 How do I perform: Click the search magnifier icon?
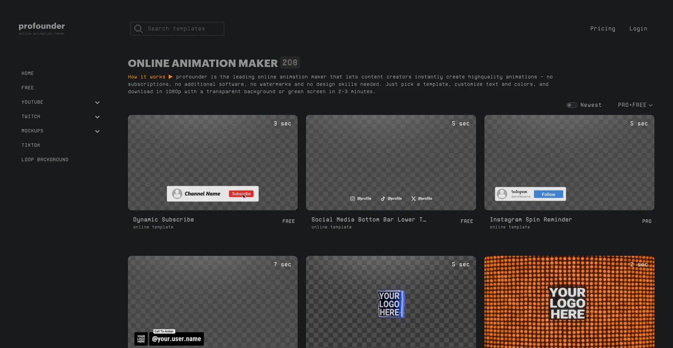(x=138, y=29)
